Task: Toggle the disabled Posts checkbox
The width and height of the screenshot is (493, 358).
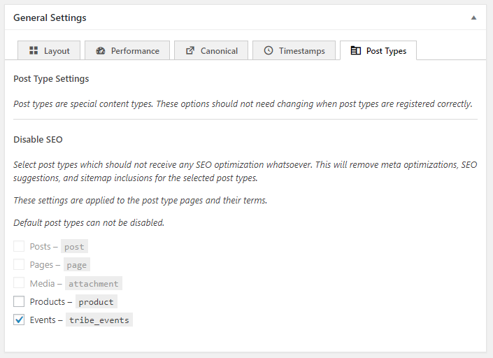Action: (x=19, y=246)
